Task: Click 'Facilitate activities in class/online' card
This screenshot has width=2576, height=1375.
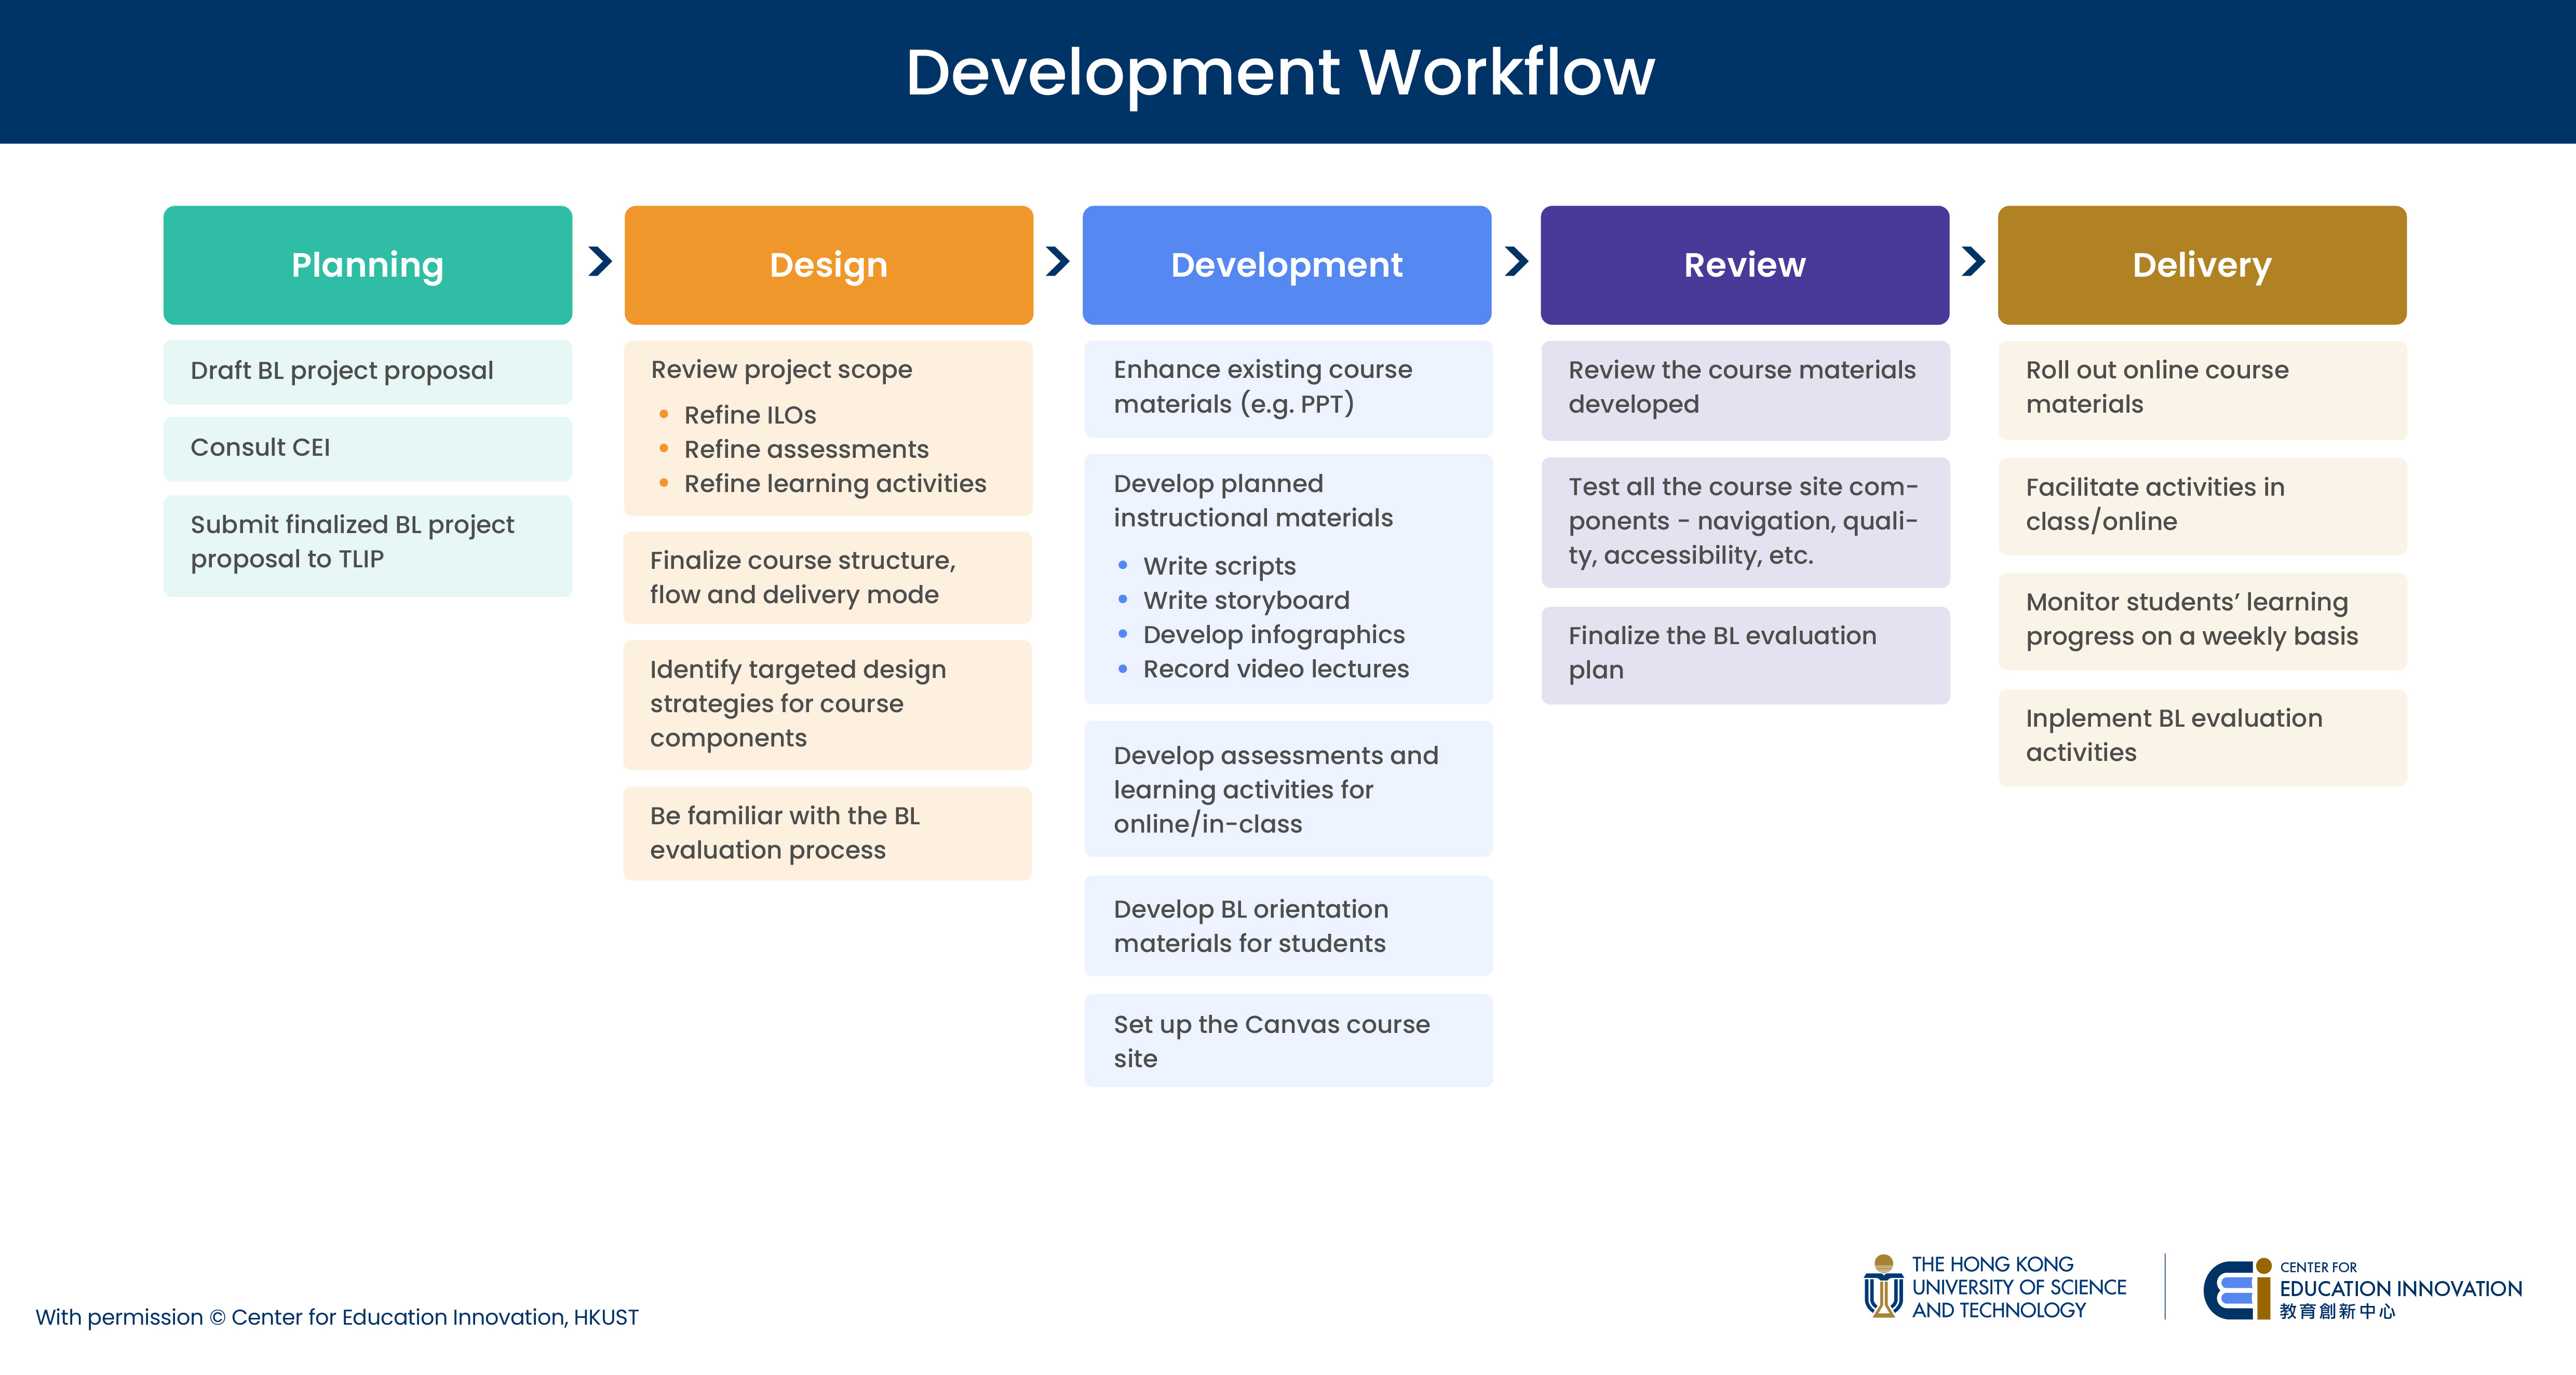Action: point(2203,506)
